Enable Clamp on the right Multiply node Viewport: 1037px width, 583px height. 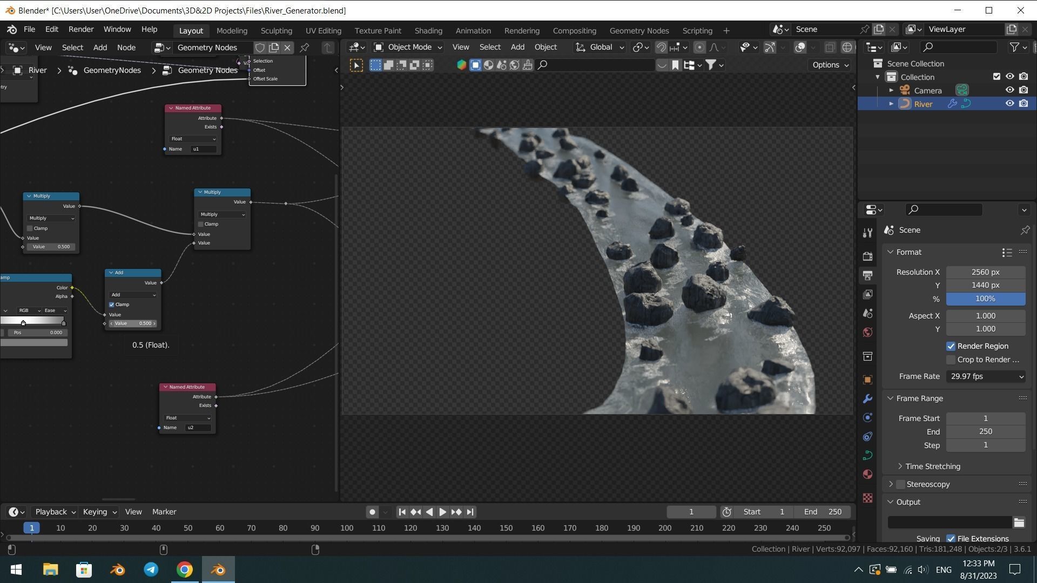[x=201, y=224]
